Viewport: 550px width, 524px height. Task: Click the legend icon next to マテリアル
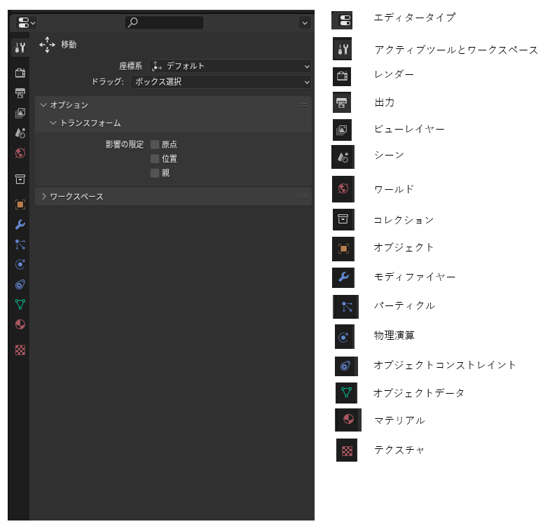click(x=348, y=420)
